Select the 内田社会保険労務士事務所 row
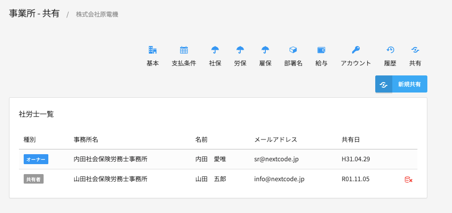 [x=218, y=159]
